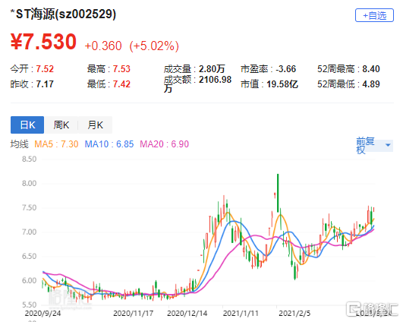
Task: Click the 2020/11/17 date axis label
Action: 133,313
